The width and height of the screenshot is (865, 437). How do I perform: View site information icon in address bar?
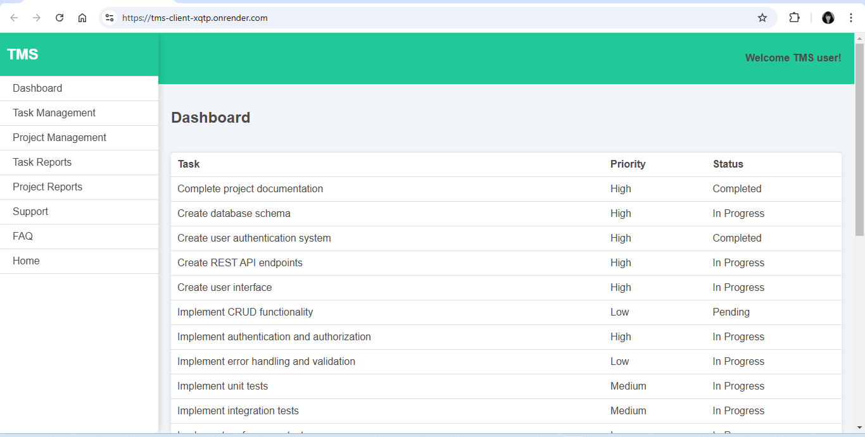click(x=110, y=18)
